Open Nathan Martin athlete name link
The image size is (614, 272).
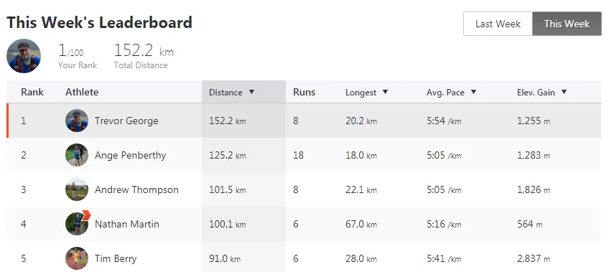click(127, 224)
